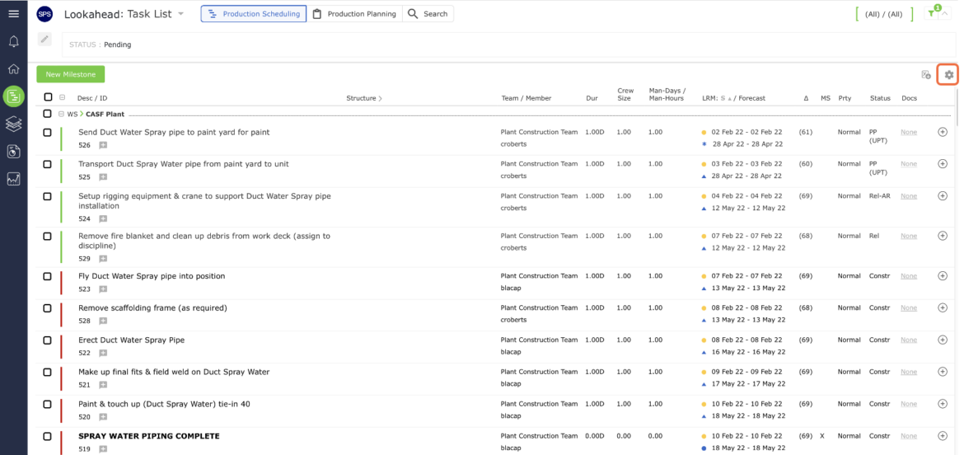Check the box for Transport Duct Spray task
Screen dimensions: 964x455
[47, 164]
